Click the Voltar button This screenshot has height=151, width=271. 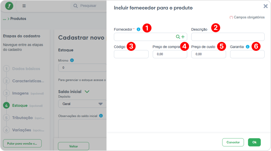coord(73,146)
